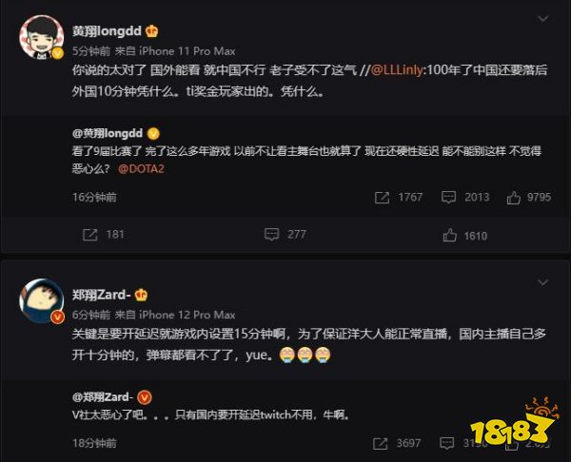Like the quoted post with 9795 likes

point(514,198)
